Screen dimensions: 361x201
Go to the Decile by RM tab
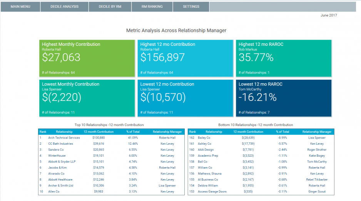[110, 7]
